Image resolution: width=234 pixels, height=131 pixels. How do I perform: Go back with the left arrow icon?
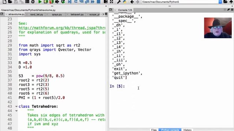pos(132,2)
